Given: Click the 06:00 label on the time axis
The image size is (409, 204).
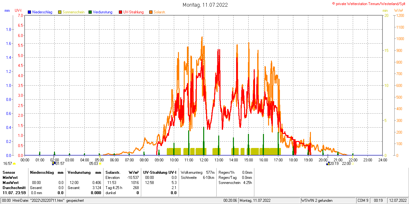Looking at the screenshot, I should [x=114, y=160].
